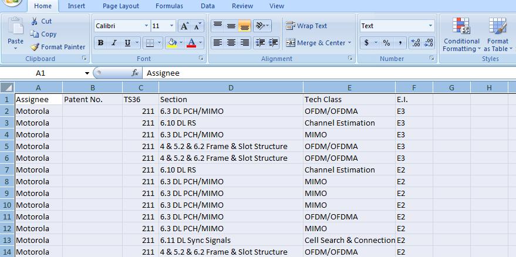Select column D header
This screenshot has width=516, height=257.
point(231,87)
